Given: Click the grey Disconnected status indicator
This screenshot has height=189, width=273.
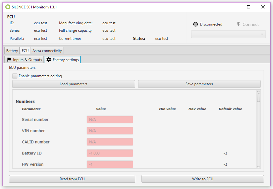Looking at the screenshot, I should [196, 24].
